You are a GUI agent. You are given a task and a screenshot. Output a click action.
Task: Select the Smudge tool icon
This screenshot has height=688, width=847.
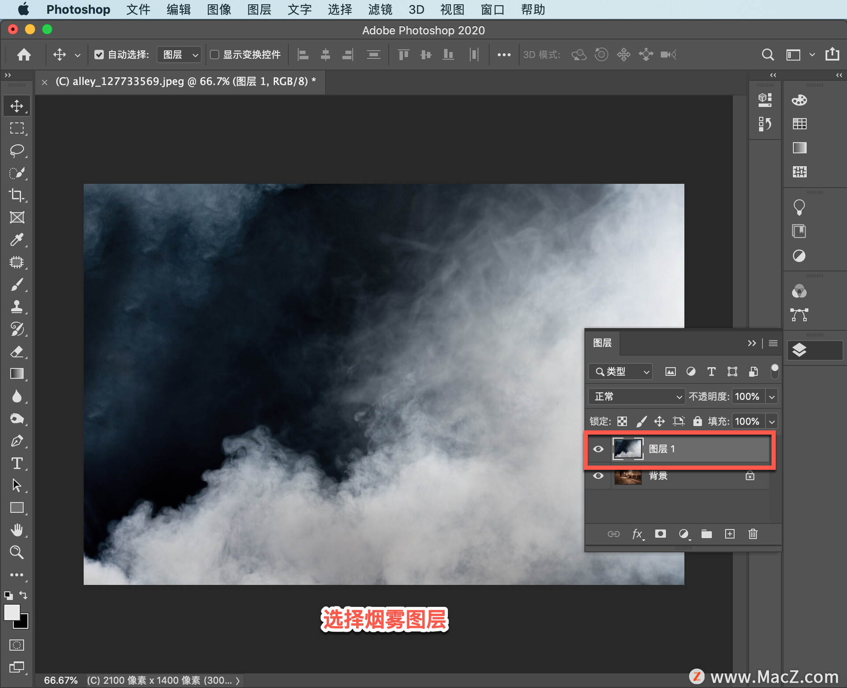coord(17,418)
